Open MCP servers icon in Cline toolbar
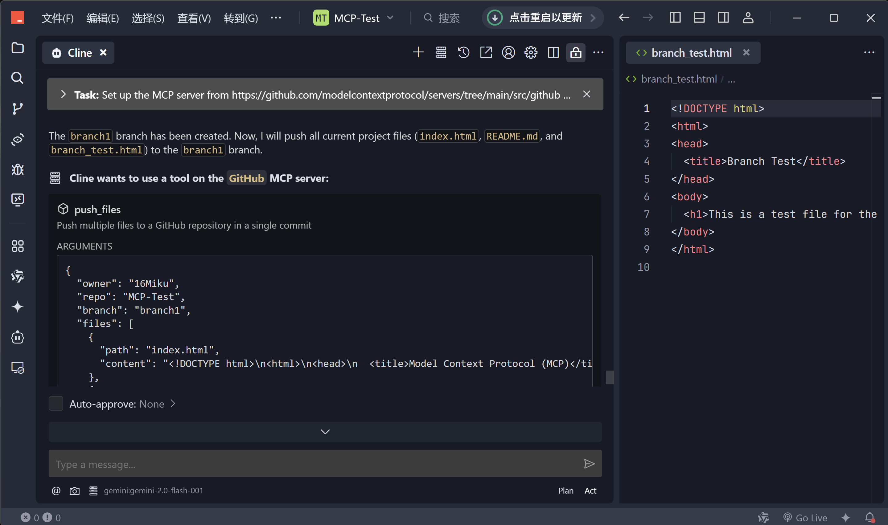 coord(441,53)
